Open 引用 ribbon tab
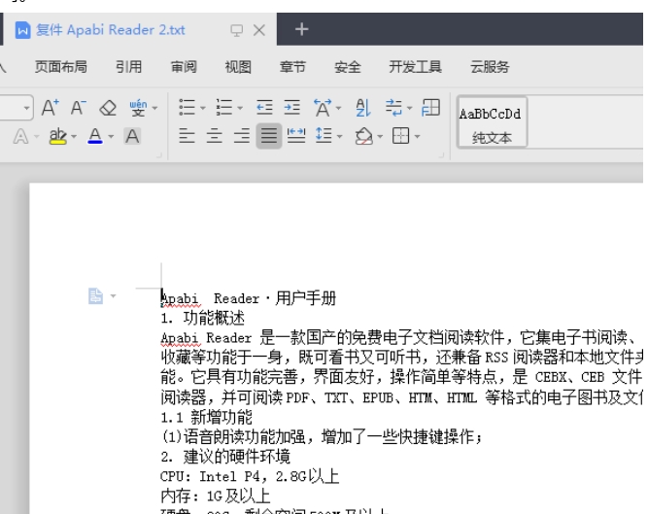Screen dimensions: 648x514 [128, 66]
